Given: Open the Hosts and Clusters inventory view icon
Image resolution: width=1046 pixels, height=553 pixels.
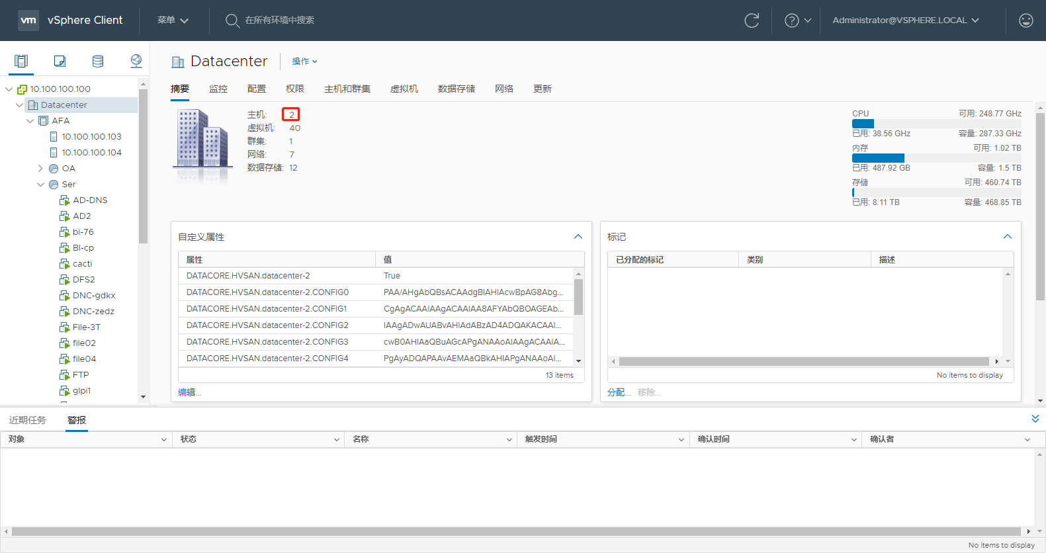Looking at the screenshot, I should (21, 62).
